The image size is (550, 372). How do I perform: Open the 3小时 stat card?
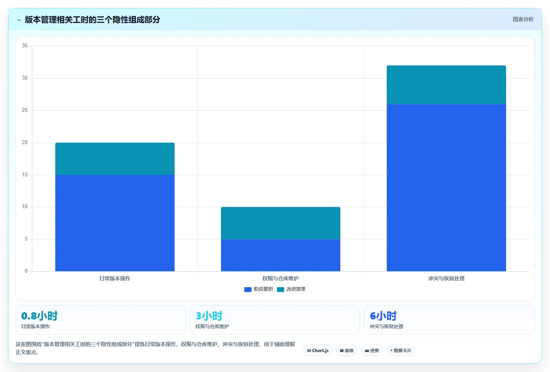tap(275, 320)
